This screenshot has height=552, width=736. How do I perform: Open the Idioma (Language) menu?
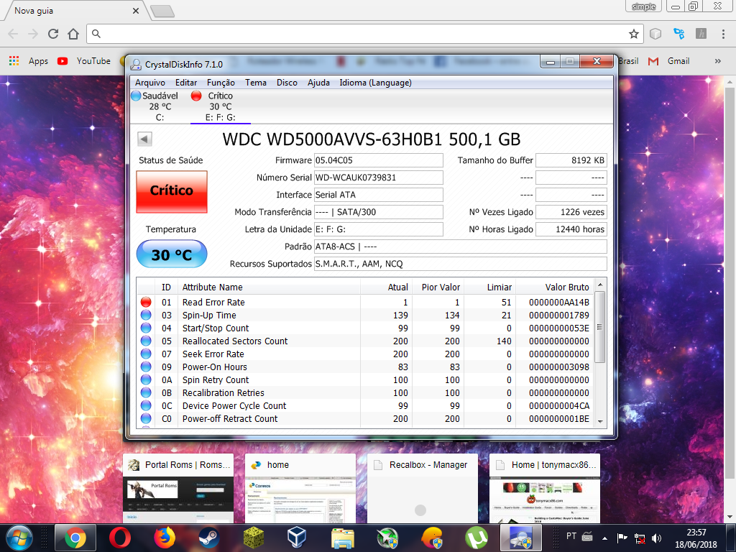tap(375, 83)
